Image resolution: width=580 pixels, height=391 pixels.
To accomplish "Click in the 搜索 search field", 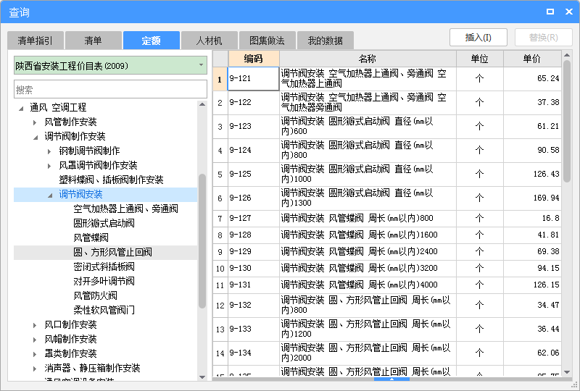I will coord(110,90).
